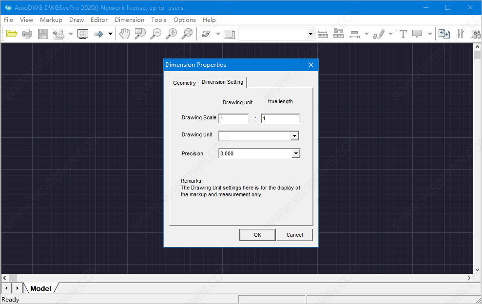Image resolution: width=482 pixels, height=304 pixels.
Task: Click the compare drawings icon
Action: 444,34
